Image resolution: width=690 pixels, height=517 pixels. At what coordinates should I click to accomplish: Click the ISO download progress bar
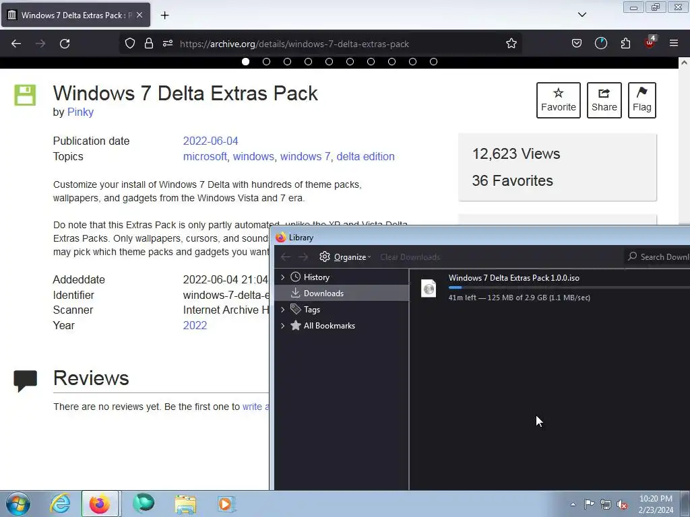pos(569,287)
